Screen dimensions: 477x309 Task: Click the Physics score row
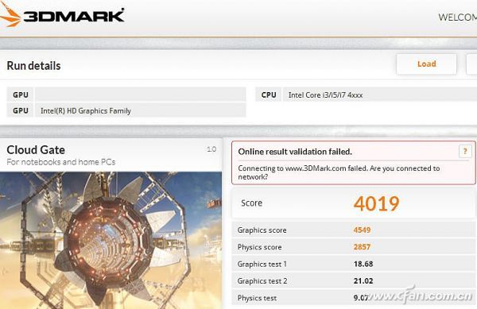pos(354,247)
